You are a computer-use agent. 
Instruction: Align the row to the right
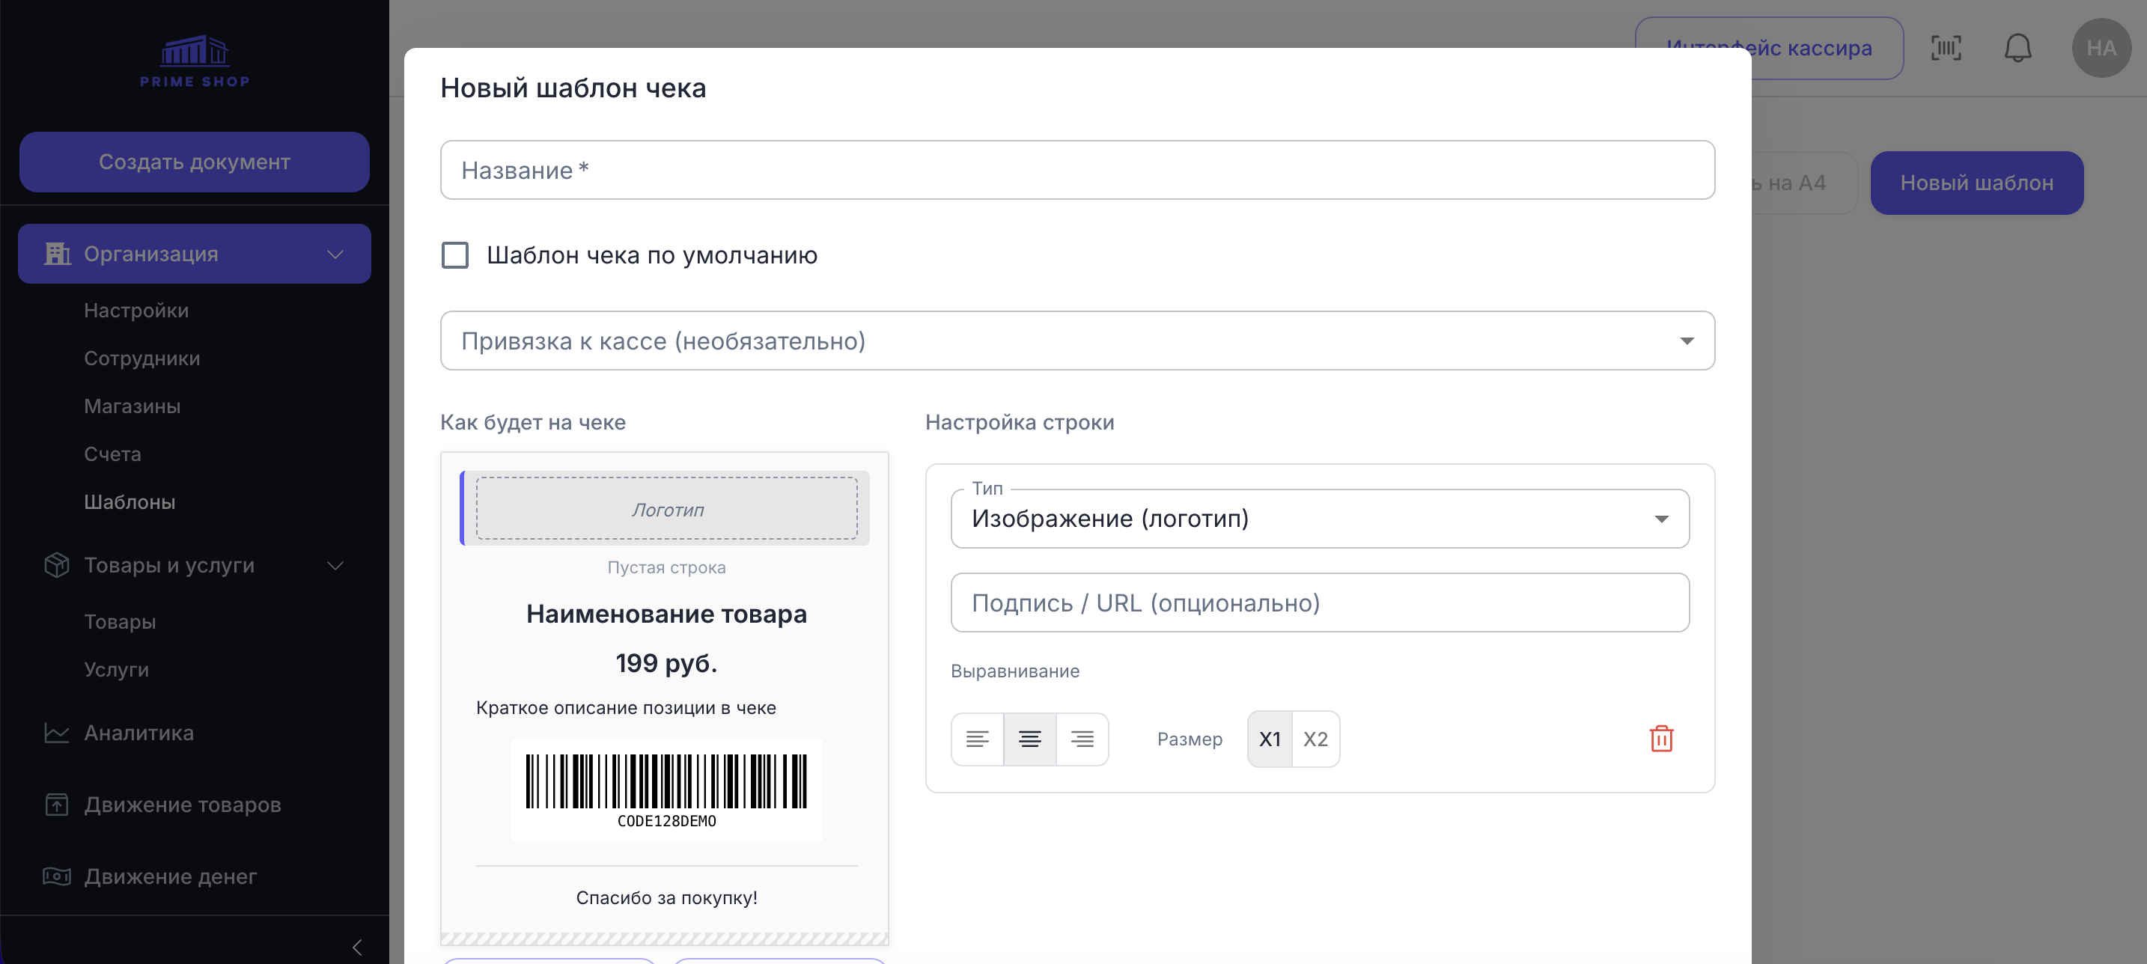[x=1082, y=739]
